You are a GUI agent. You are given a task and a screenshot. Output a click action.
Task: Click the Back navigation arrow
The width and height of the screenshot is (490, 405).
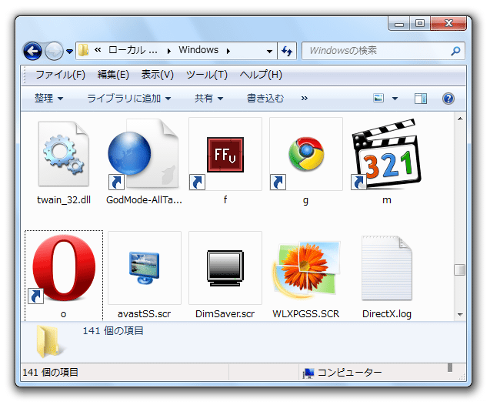click(32, 51)
